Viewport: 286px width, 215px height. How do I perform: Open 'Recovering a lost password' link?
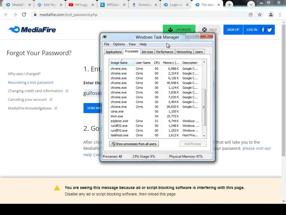pyautogui.click(x=30, y=83)
